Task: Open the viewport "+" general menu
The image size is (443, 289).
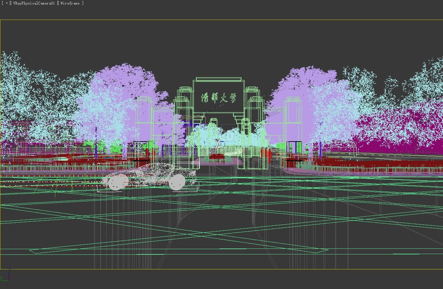Action: click(x=7, y=3)
